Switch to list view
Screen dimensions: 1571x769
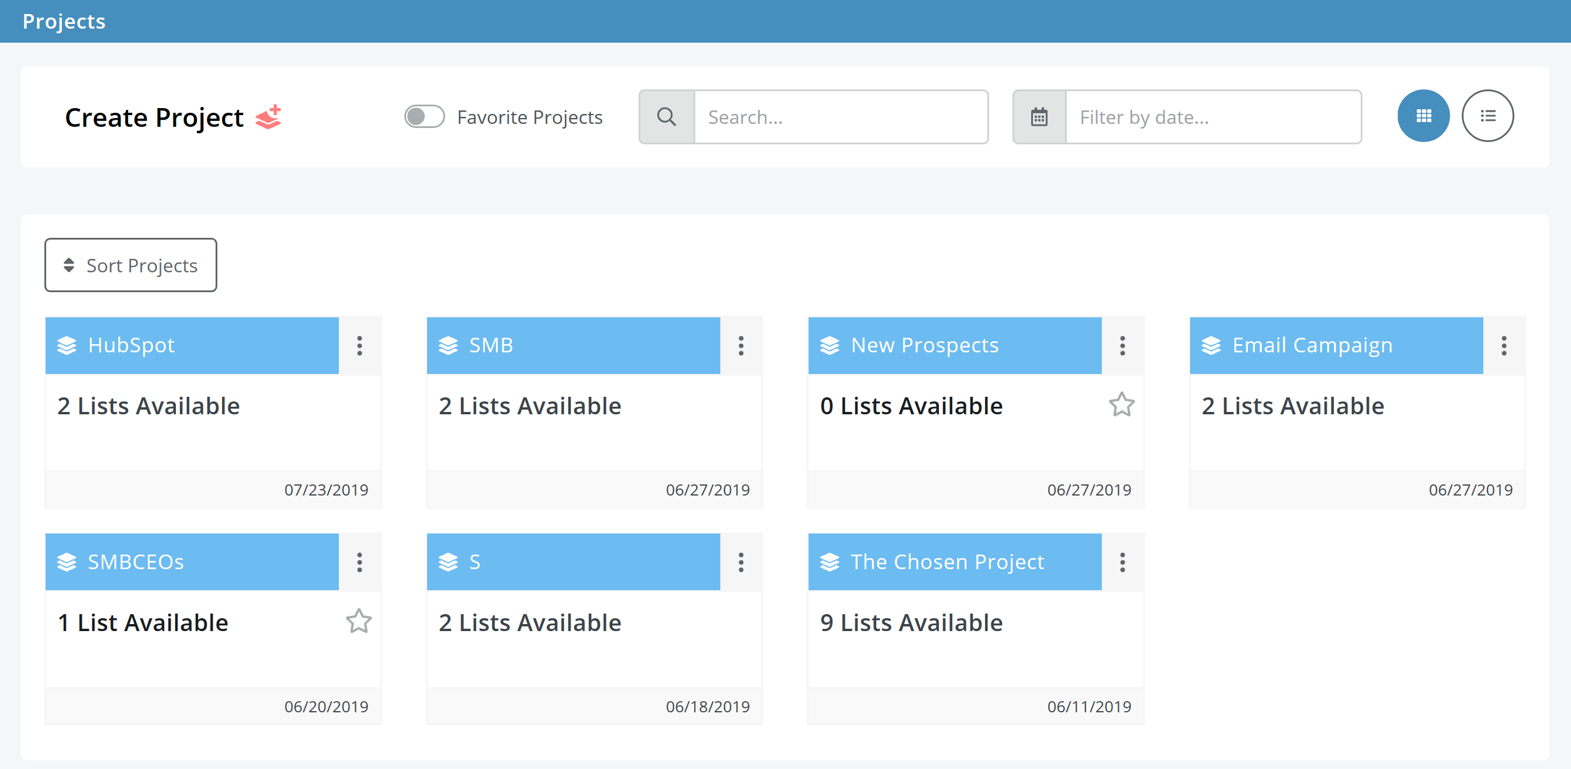[1487, 116]
